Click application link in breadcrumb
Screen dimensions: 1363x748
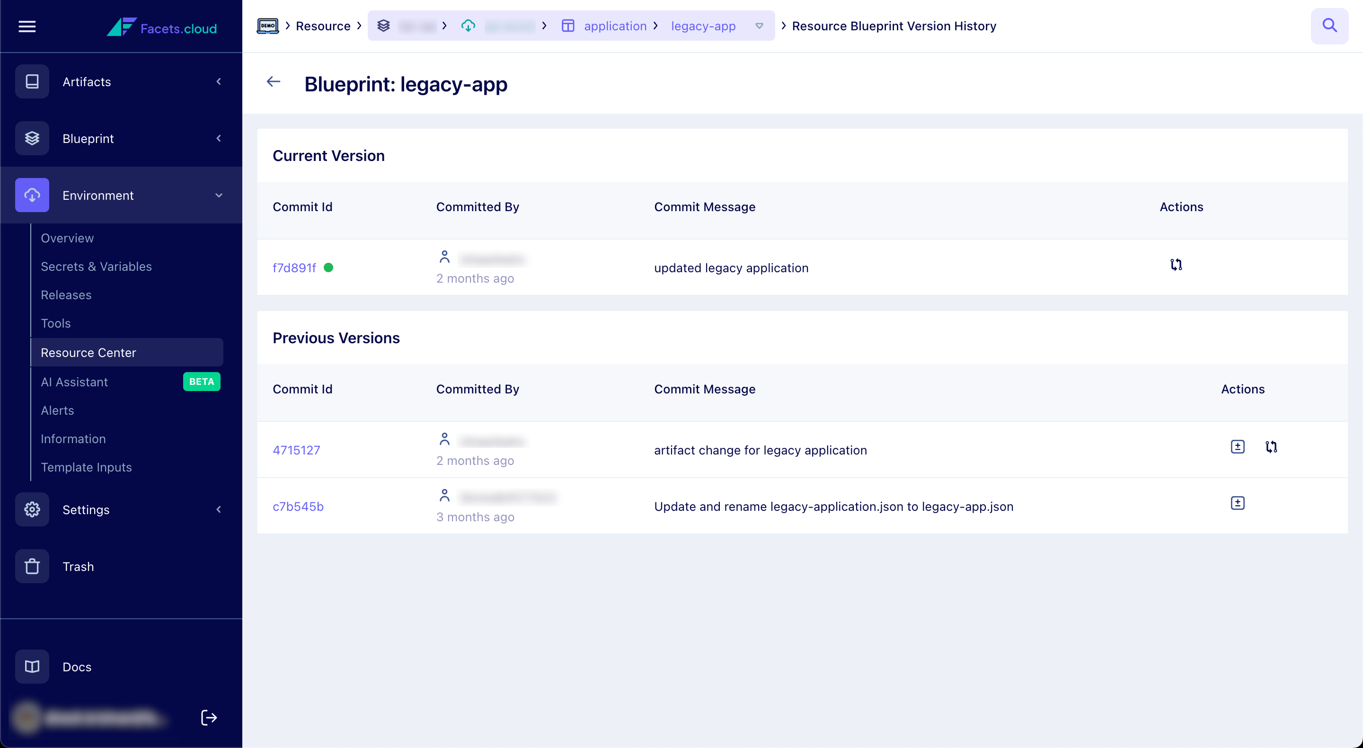[x=615, y=26]
